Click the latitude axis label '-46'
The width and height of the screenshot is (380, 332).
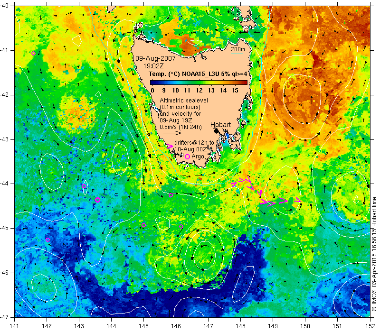4,273
